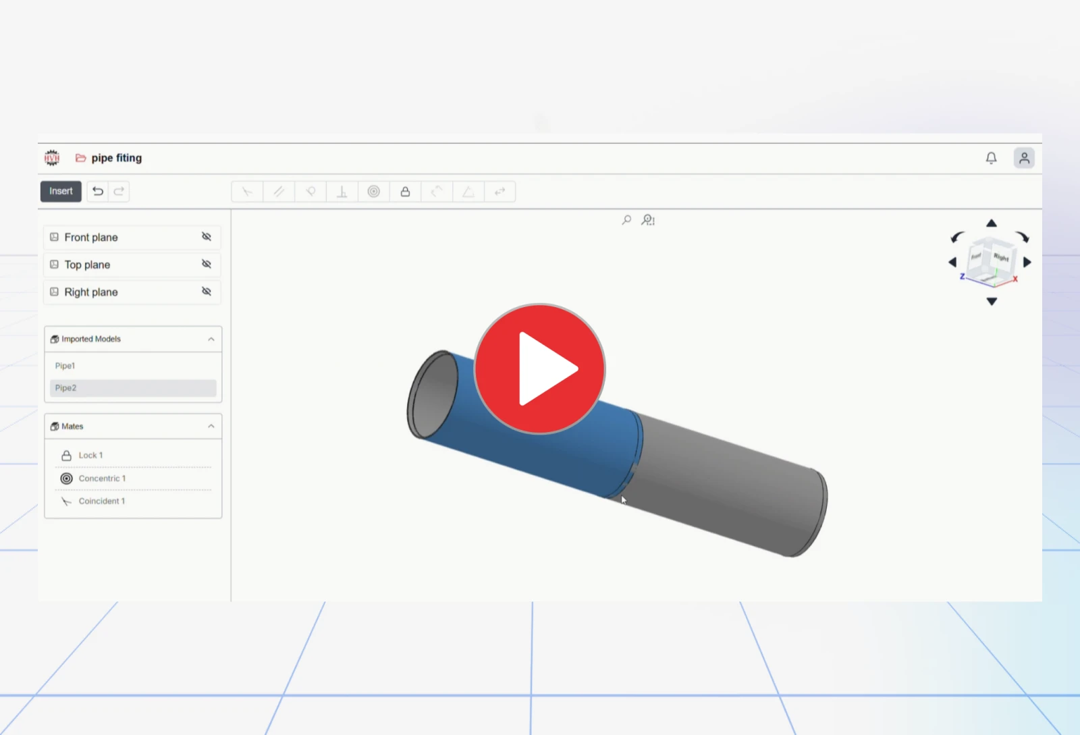
Task: Click the view cube Right face
Action: 1001,258
